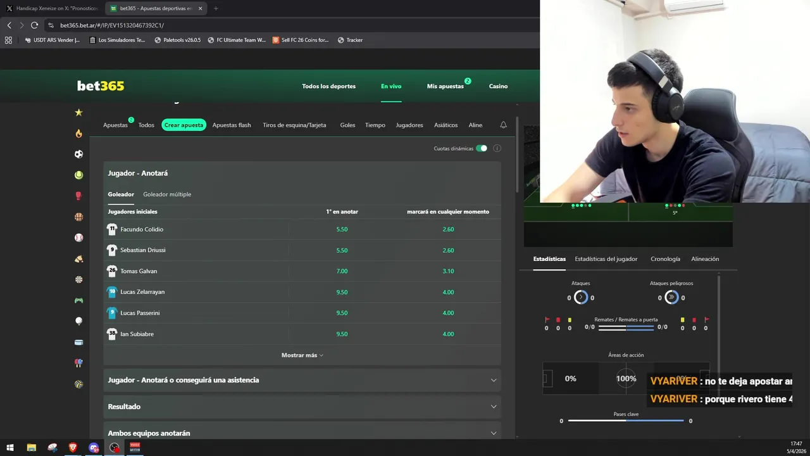This screenshot has height=456, width=810.
Task: Open Casino in the top navigation
Action: pos(498,86)
